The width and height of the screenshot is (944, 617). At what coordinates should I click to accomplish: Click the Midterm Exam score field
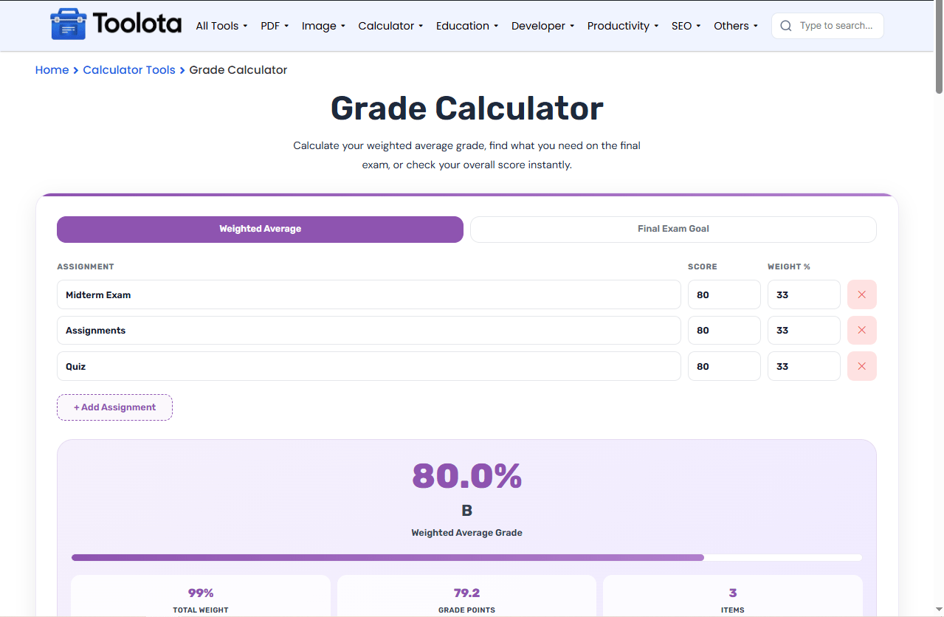[x=724, y=294]
